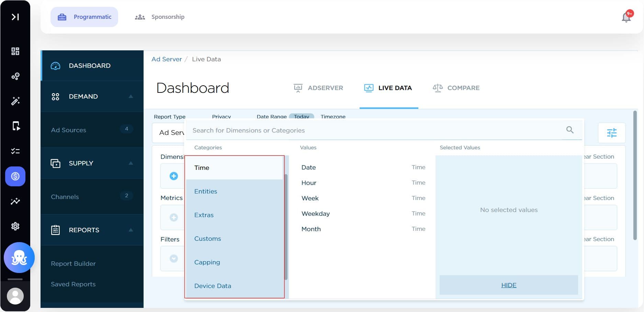
Task: Open Saved Reports
Action: tap(73, 284)
